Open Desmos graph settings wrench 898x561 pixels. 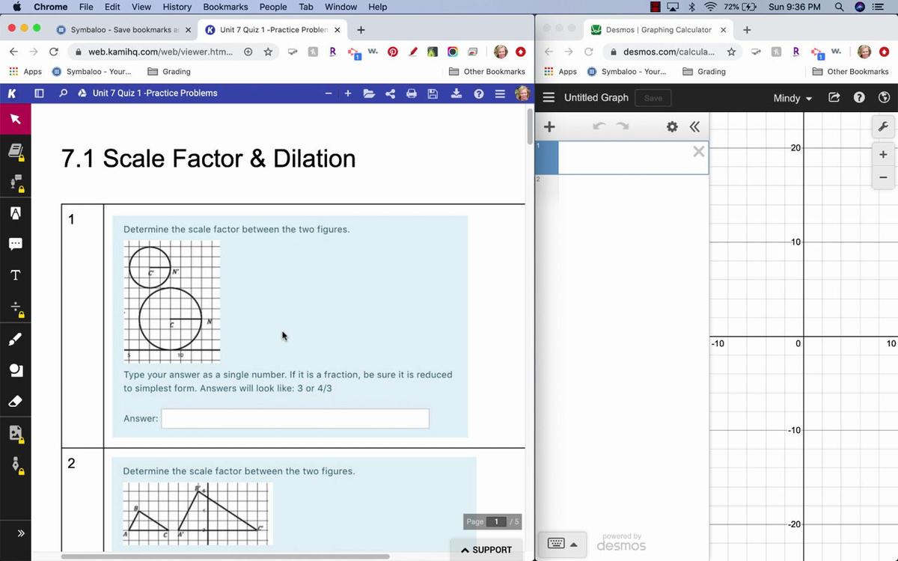[883, 126]
